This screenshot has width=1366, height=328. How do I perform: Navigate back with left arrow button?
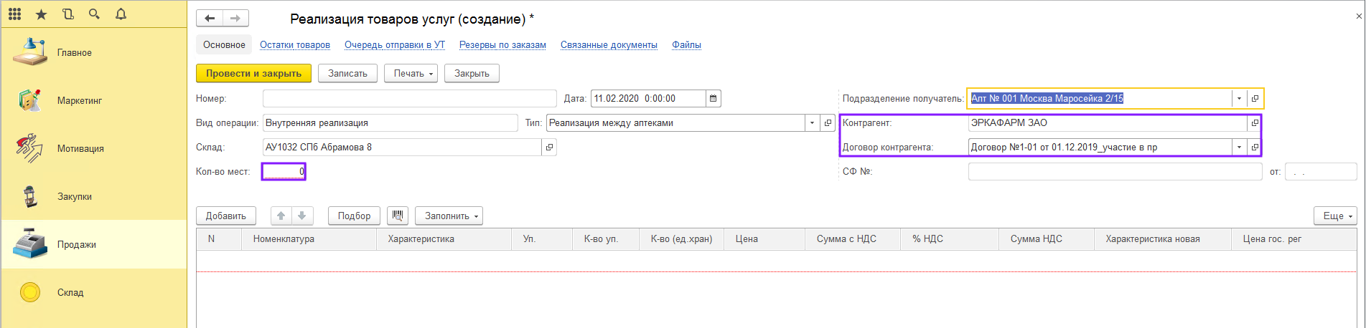click(210, 18)
